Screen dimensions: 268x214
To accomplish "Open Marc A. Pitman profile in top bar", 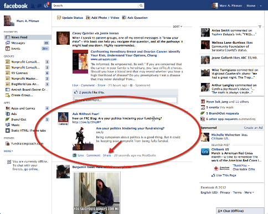I will (x=227, y=6).
